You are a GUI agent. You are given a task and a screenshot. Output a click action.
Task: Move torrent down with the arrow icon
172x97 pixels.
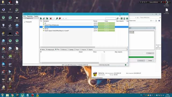point(66,19)
